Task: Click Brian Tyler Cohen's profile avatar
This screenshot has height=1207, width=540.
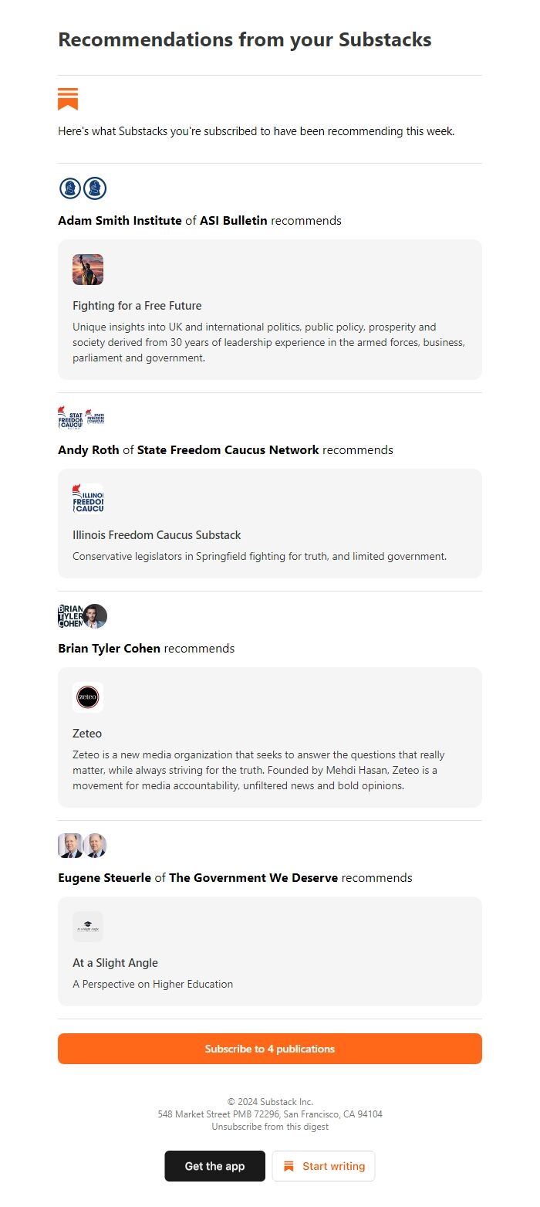Action: coord(94,615)
